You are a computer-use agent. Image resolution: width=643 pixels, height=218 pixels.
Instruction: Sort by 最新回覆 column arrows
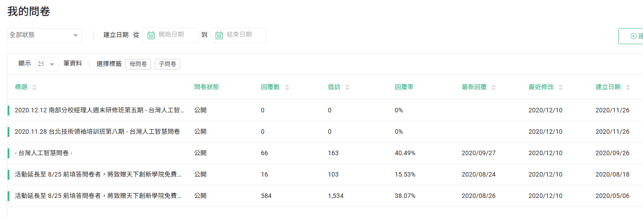point(494,87)
